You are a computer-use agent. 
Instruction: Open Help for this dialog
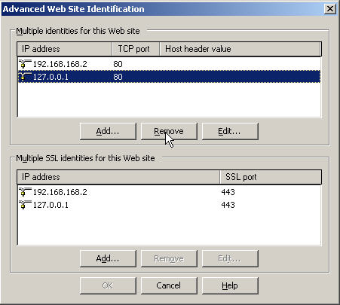230,285
